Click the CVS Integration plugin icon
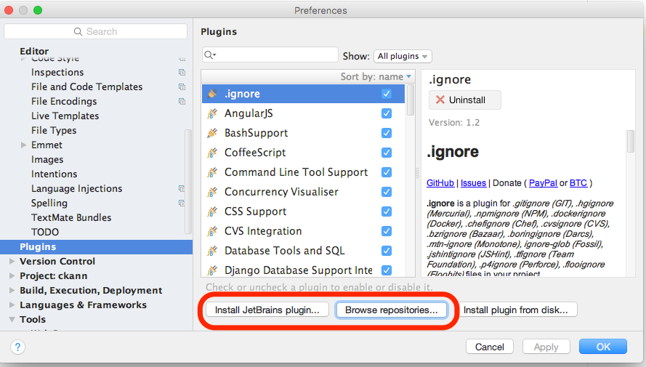The image size is (646, 367). (x=212, y=231)
